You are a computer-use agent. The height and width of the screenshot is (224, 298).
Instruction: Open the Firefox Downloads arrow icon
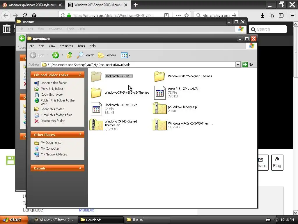coord(262,15)
